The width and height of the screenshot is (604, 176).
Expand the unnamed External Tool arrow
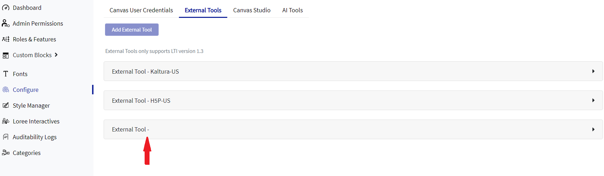tap(593, 129)
